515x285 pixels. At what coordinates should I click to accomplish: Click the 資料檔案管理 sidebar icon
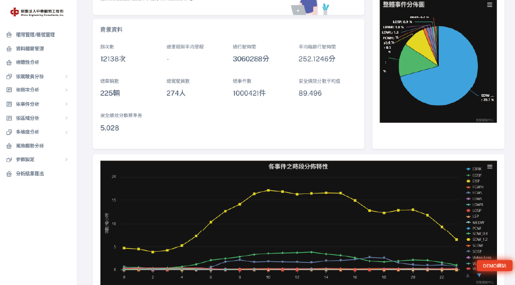coord(9,49)
